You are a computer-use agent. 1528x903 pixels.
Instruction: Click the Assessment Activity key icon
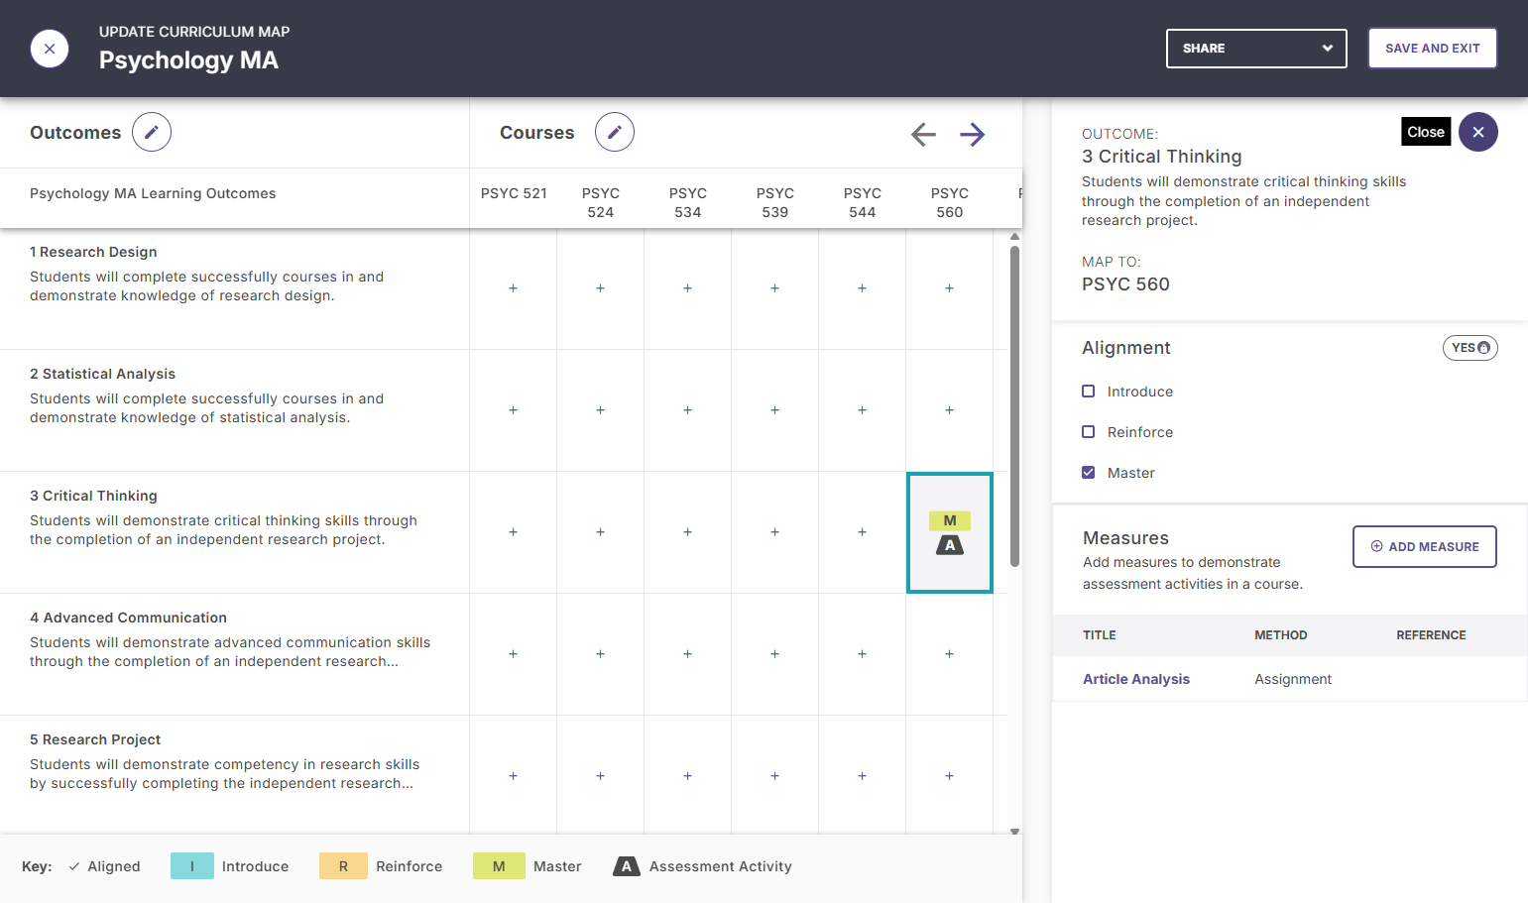[x=626, y=866]
